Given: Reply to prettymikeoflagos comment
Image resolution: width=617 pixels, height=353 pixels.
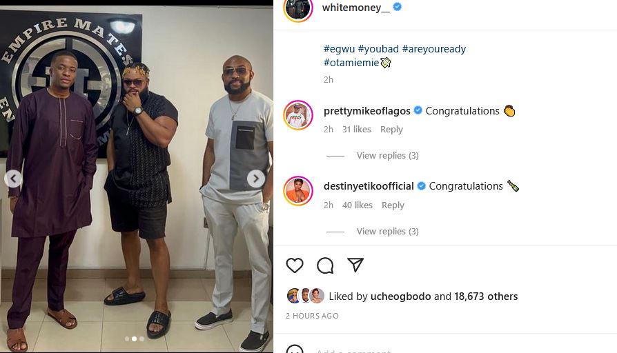Looking at the screenshot, I should click(x=391, y=130).
